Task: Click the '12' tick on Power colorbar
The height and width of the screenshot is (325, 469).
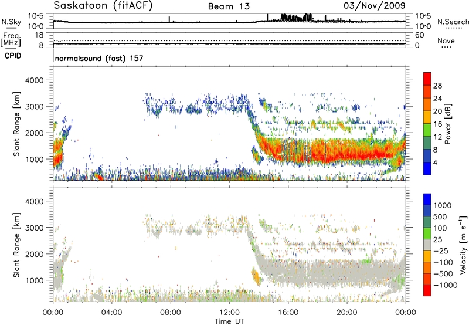Action: [437, 137]
